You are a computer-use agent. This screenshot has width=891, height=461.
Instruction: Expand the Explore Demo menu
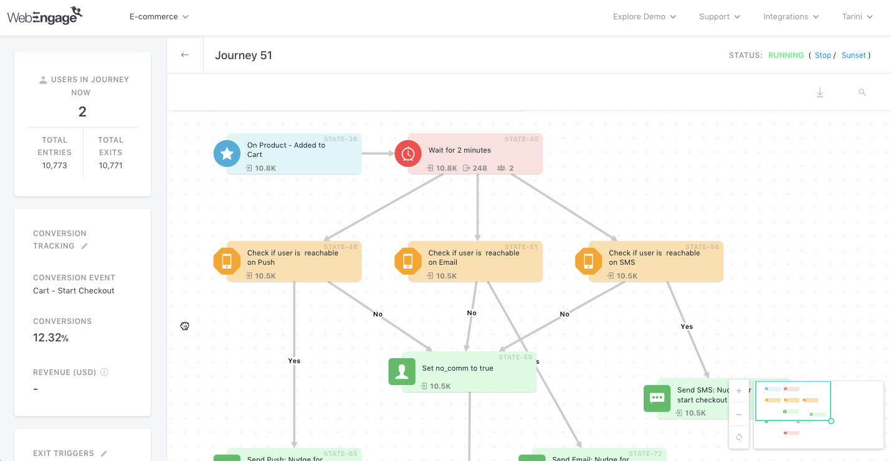click(644, 17)
